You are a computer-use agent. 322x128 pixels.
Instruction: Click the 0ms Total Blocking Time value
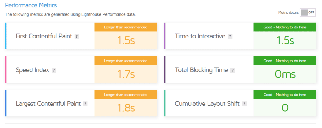coord(285,74)
